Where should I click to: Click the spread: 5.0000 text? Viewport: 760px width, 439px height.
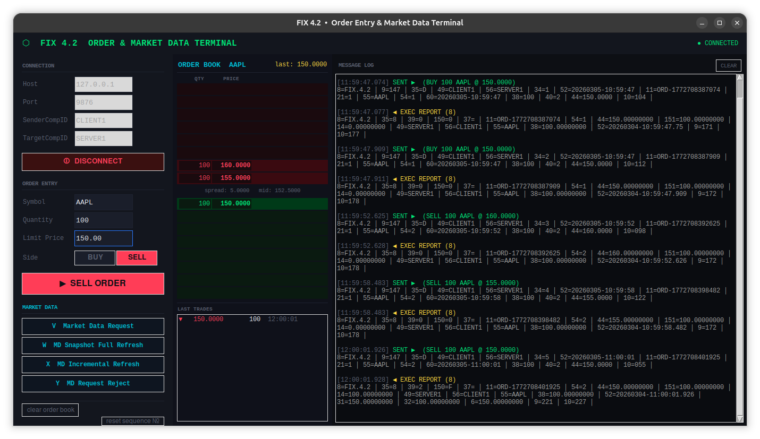pos(227,191)
